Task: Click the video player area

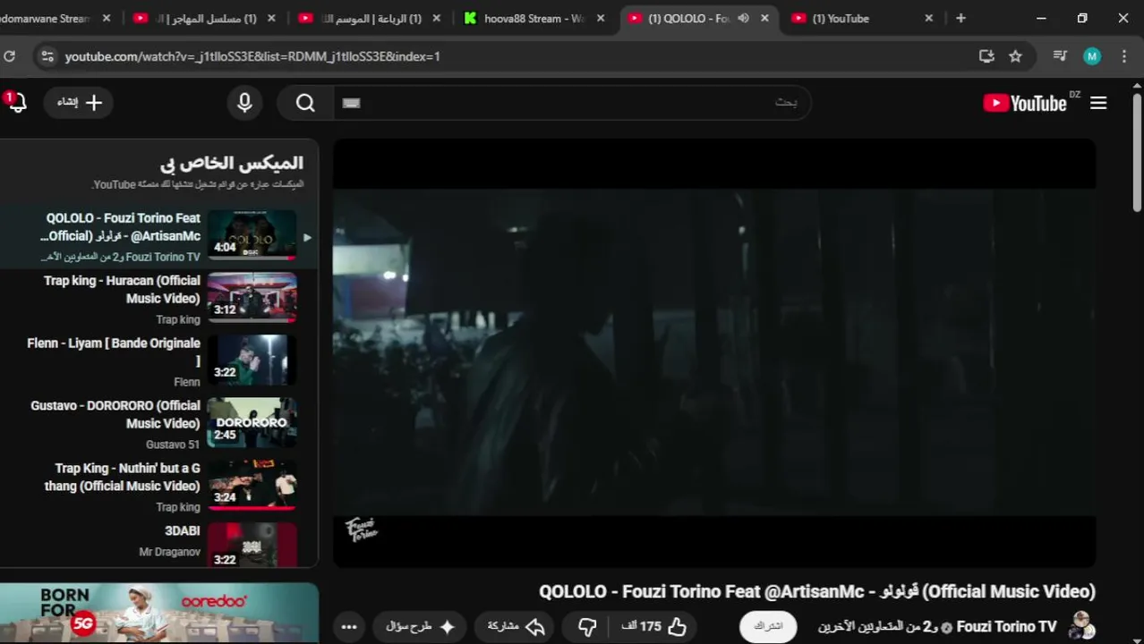Action: tap(714, 352)
